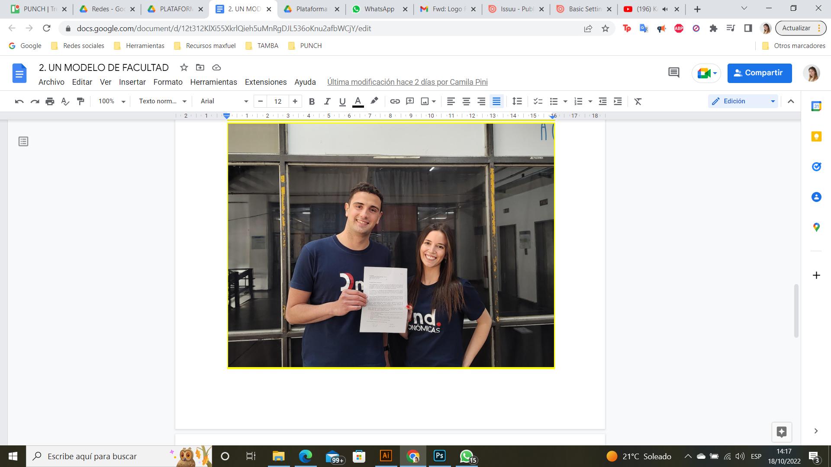Image resolution: width=831 pixels, height=467 pixels.
Task: Open the text color picker
Action: 358,101
